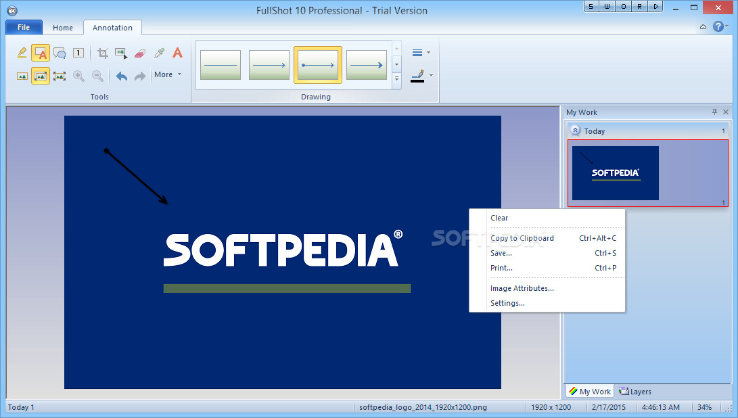Click the 1920 x 1200 dimensions in status bar

tap(551, 407)
